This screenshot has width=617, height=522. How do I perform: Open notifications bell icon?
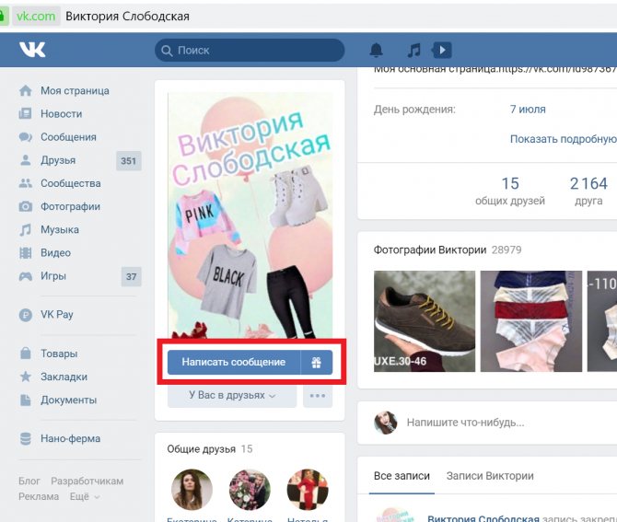[376, 50]
